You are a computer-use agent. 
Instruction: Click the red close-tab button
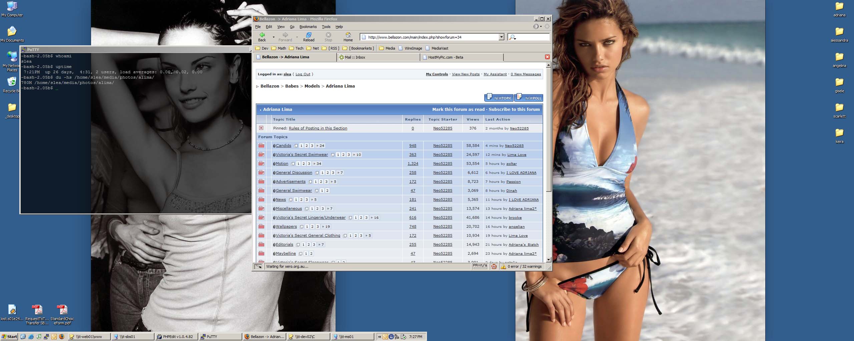(547, 57)
